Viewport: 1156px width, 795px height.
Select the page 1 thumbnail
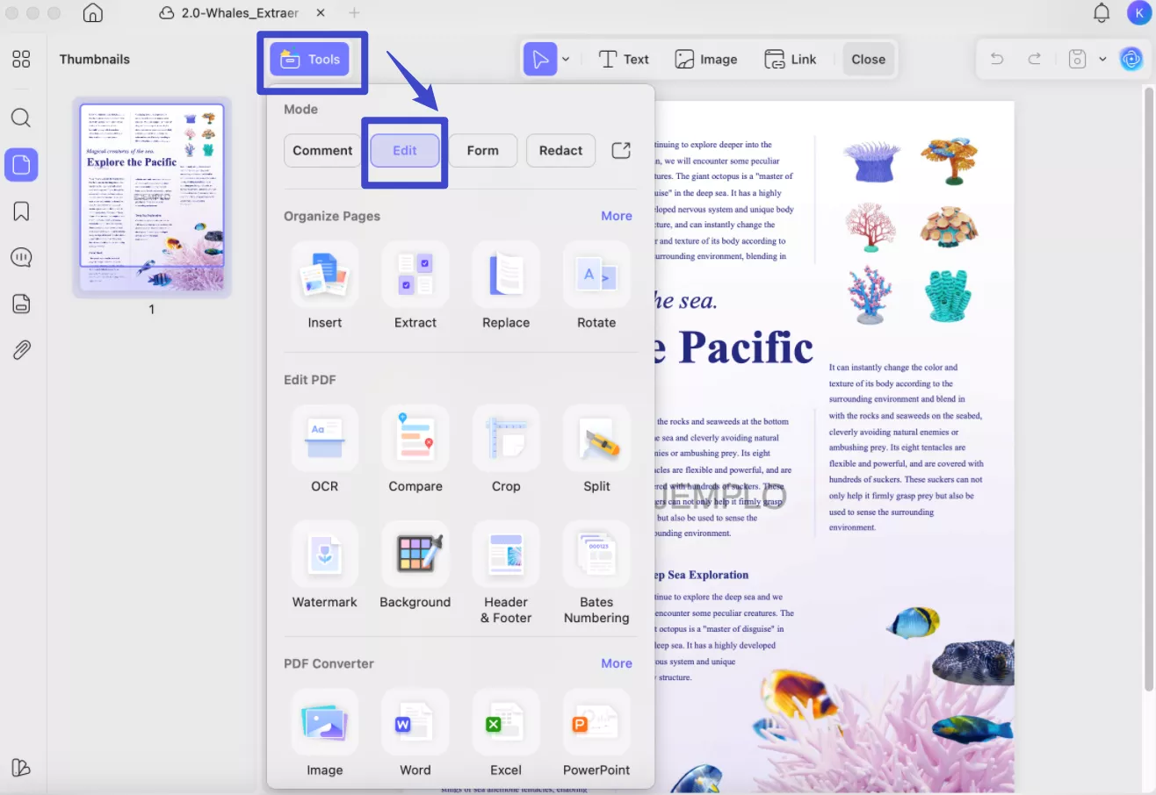151,197
